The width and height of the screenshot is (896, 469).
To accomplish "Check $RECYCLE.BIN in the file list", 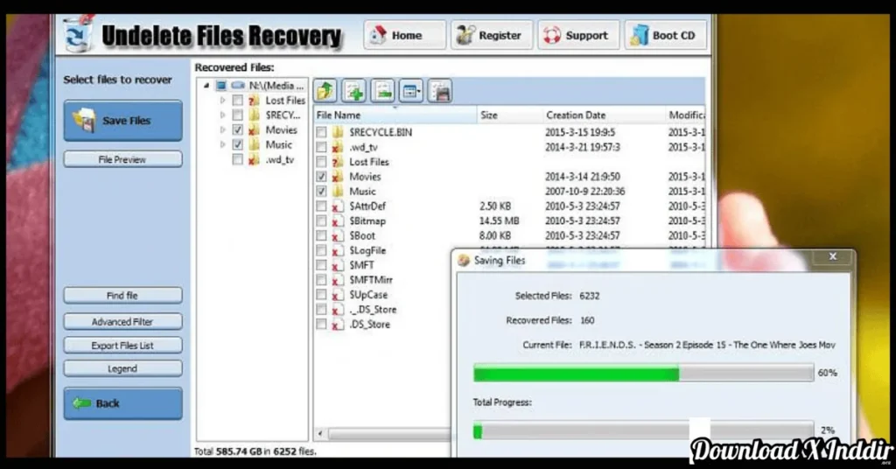I will (322, 132).
